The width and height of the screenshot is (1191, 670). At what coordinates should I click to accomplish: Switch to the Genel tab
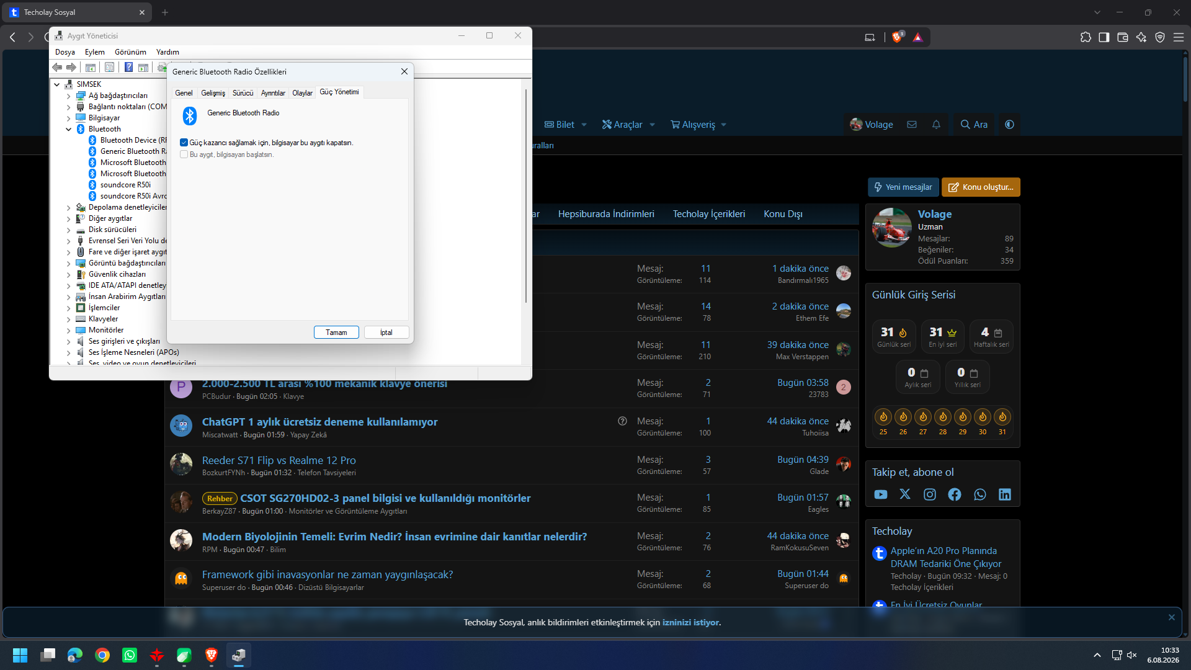pyautogui.click(x=184, y=93)
